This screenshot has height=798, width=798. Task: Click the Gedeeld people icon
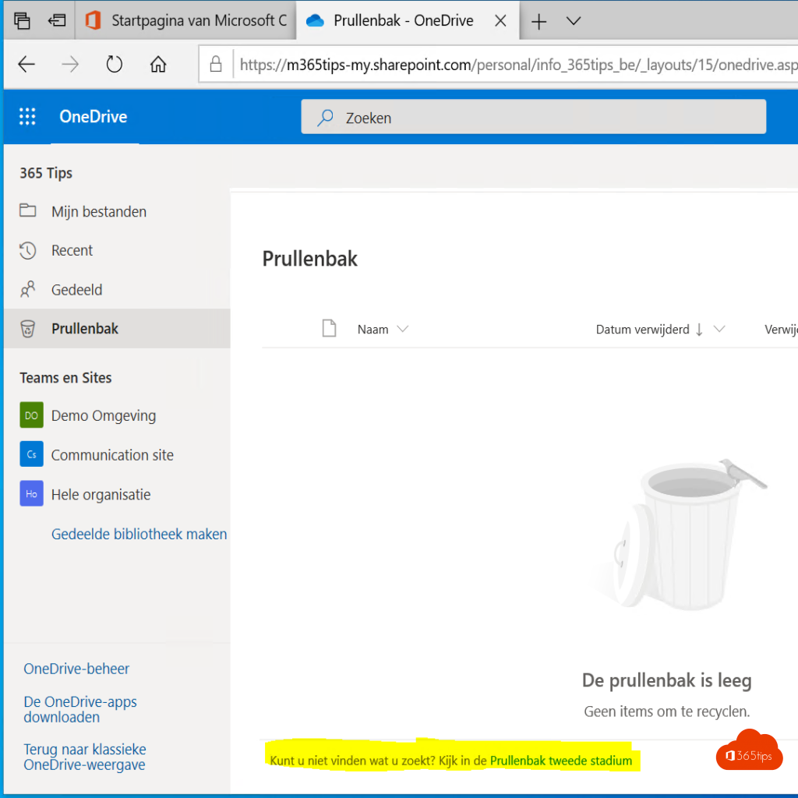[x=27, y=289]
